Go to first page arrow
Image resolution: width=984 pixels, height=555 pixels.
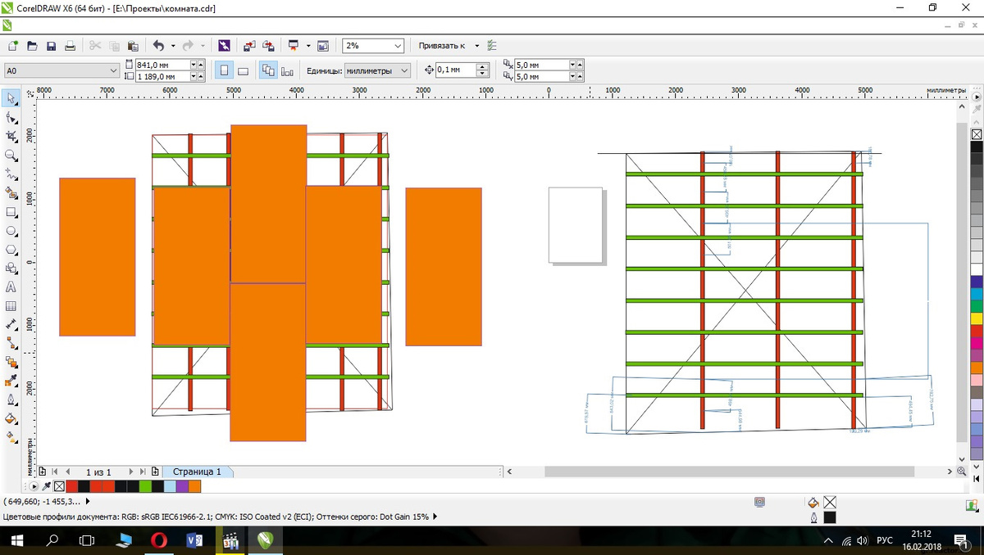point(54,472)
